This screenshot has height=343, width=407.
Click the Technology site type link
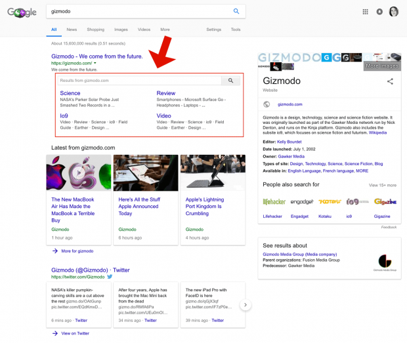tap(315, 163)
